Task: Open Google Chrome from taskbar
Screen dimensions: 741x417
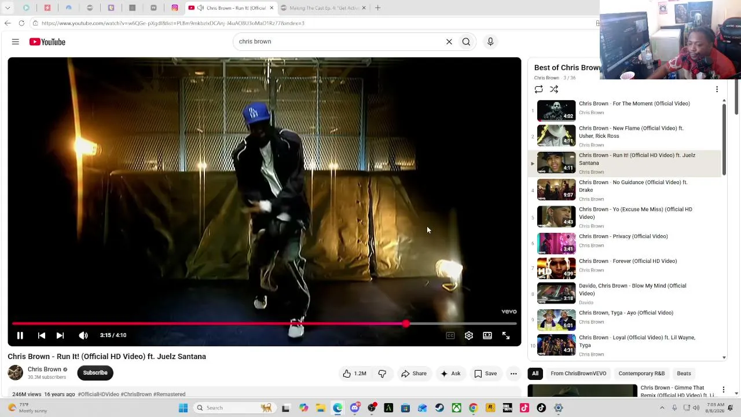Action: pyautogui.click(x=473, y=408)
